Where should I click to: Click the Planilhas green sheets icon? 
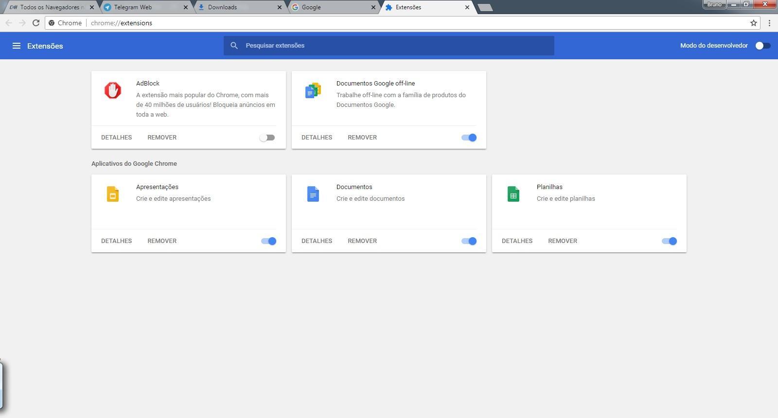tap(513, 194)
